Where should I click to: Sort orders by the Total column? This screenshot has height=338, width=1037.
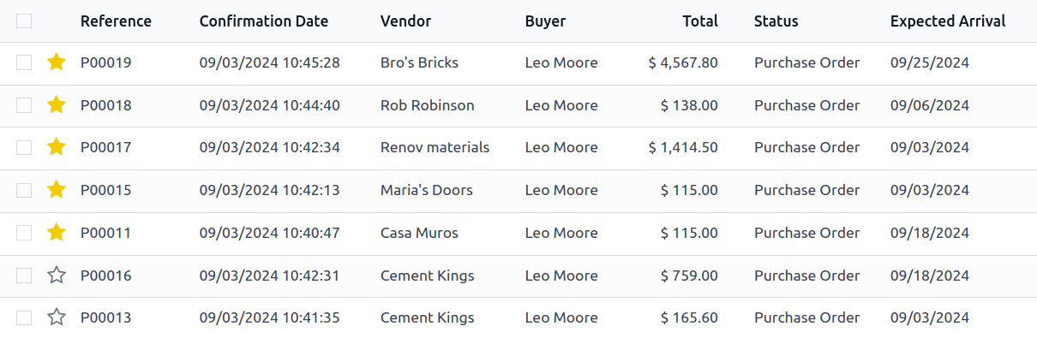click(700, 21)
